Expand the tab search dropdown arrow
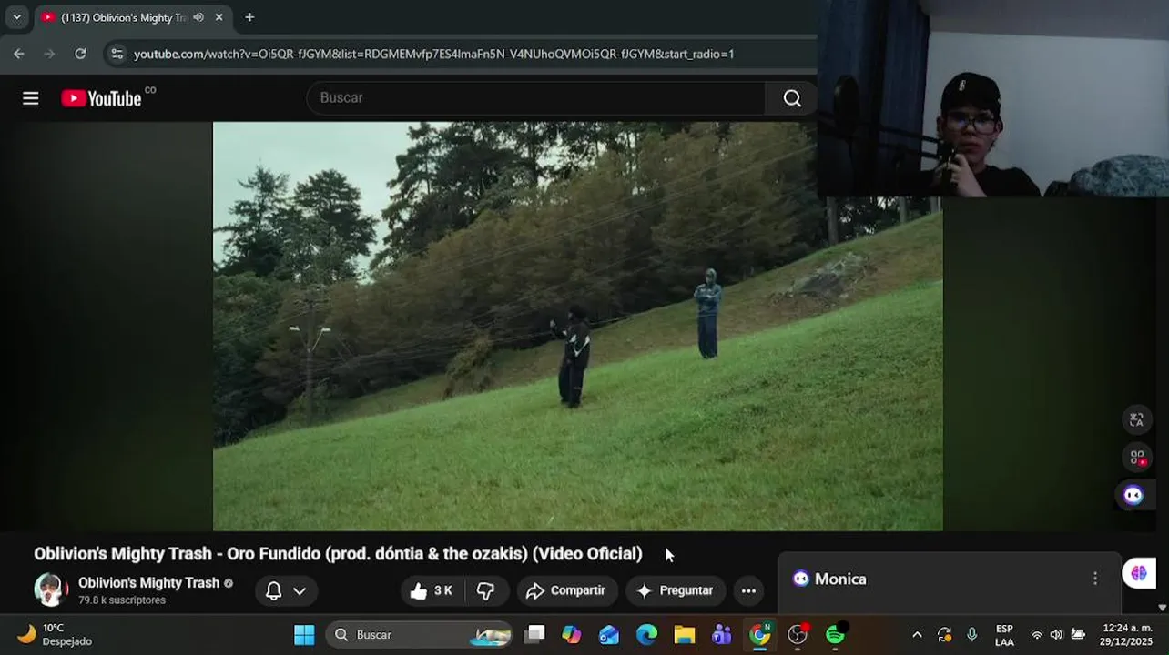The height and width of the screenshot is (655, 1169). tap(16, 17)
